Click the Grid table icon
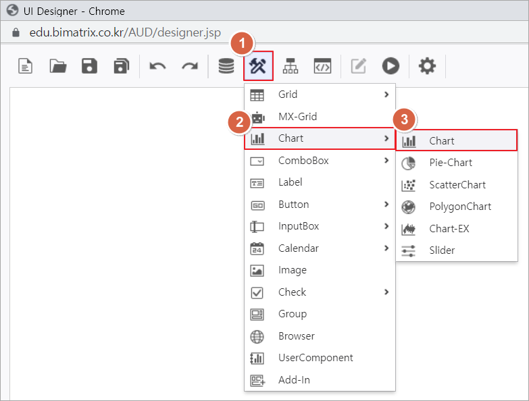Screen dimensions: 529x401 pos(257,95)
